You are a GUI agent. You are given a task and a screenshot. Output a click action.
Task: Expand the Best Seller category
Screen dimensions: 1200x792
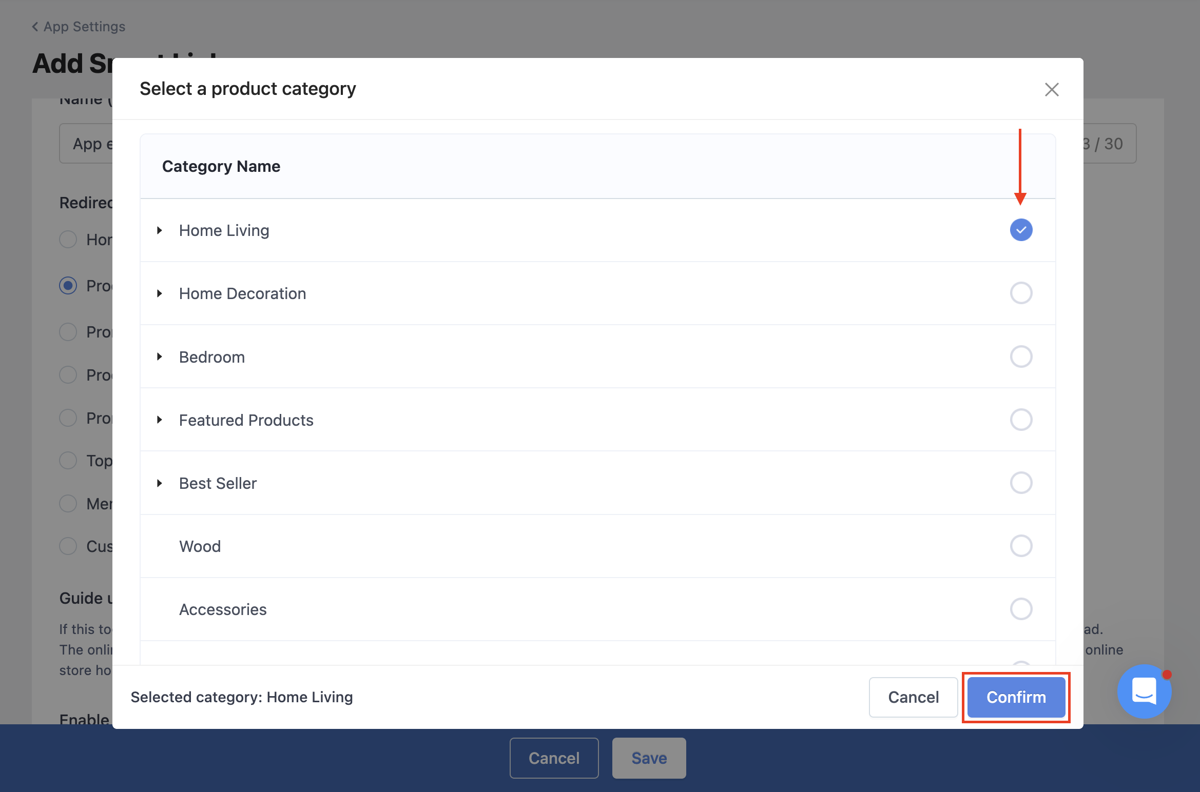(x=160, y=483)
